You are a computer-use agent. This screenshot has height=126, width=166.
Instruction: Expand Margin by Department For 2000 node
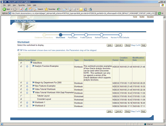[x=34, y=83]
